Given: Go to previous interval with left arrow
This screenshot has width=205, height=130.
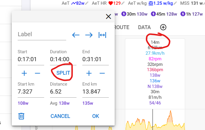Looking at the screenshot, I should pyautogui.click(x=76, y=35).
